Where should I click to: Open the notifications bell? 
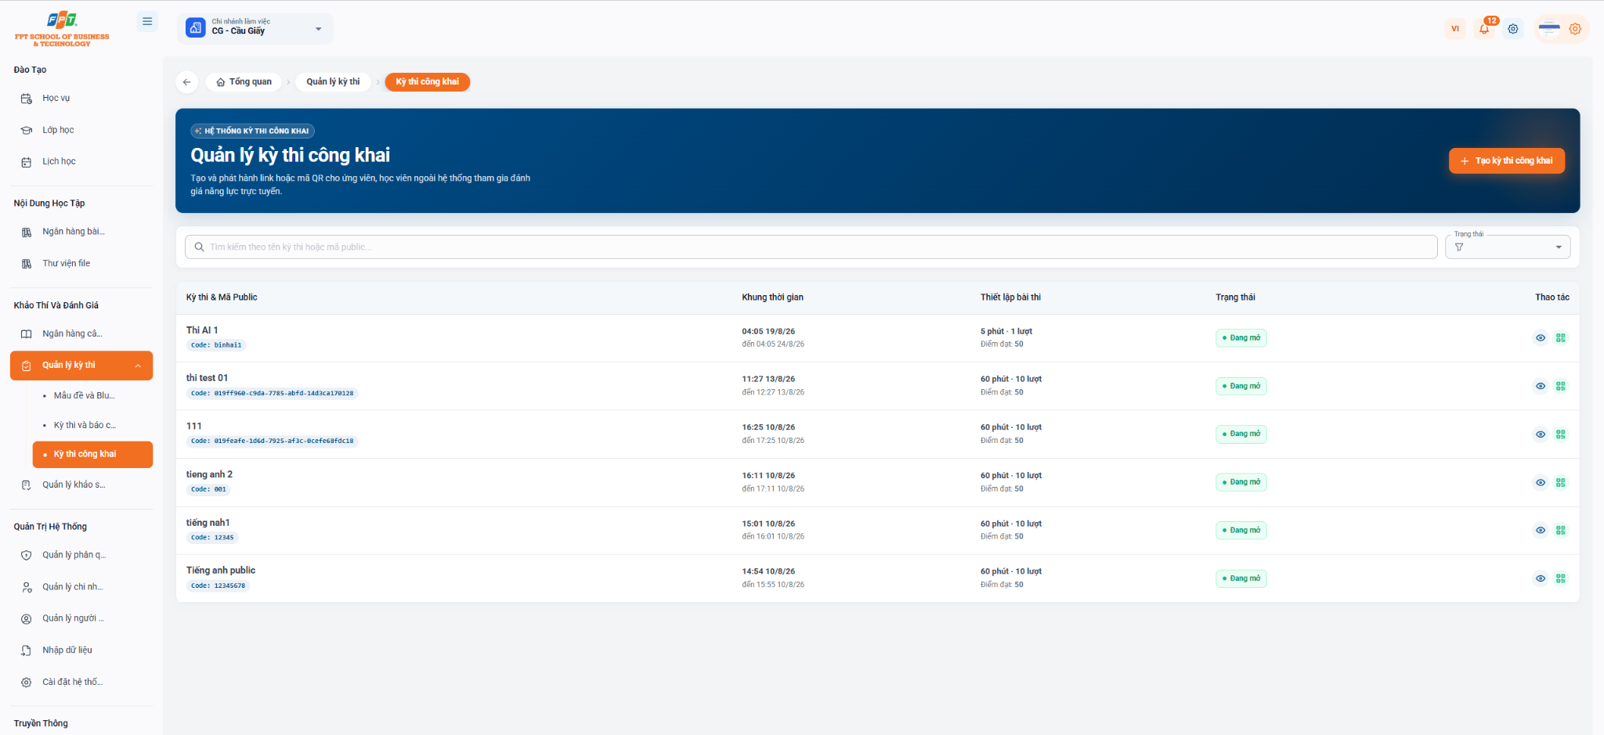click(1484, 29)
